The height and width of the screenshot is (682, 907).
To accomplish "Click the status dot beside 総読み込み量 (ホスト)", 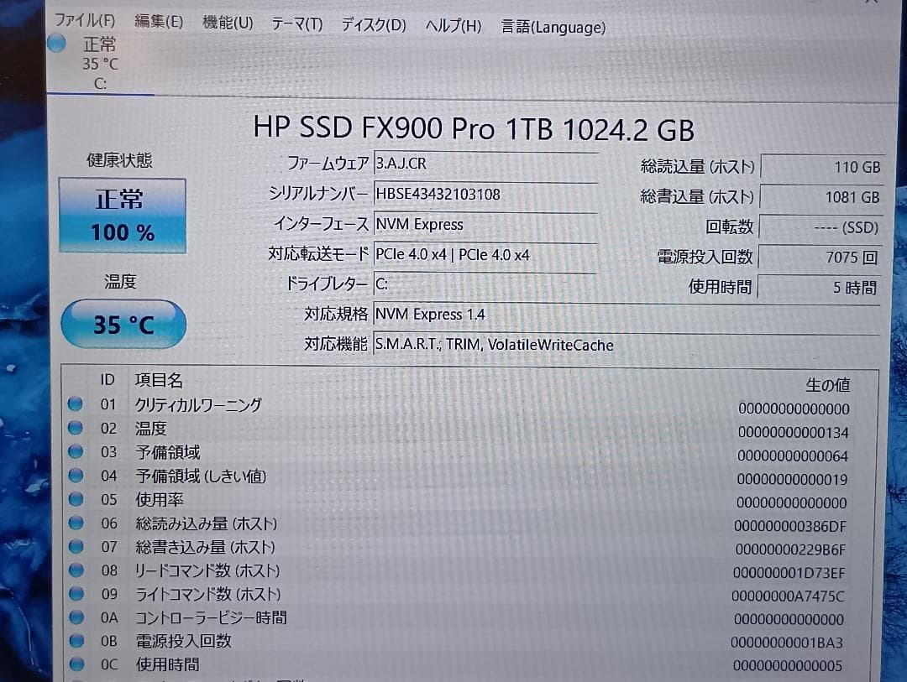I will pyautogui.click(x=76, y=522).
